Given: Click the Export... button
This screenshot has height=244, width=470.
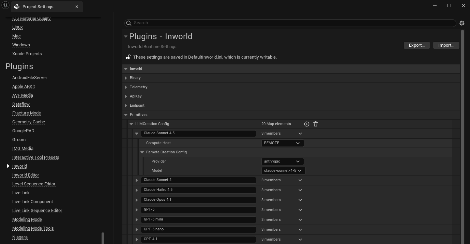Looking at the screenshot, I should (416, 45).
